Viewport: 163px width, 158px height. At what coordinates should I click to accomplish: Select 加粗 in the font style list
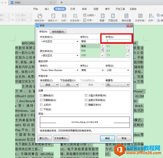click(x=90, y=55)
